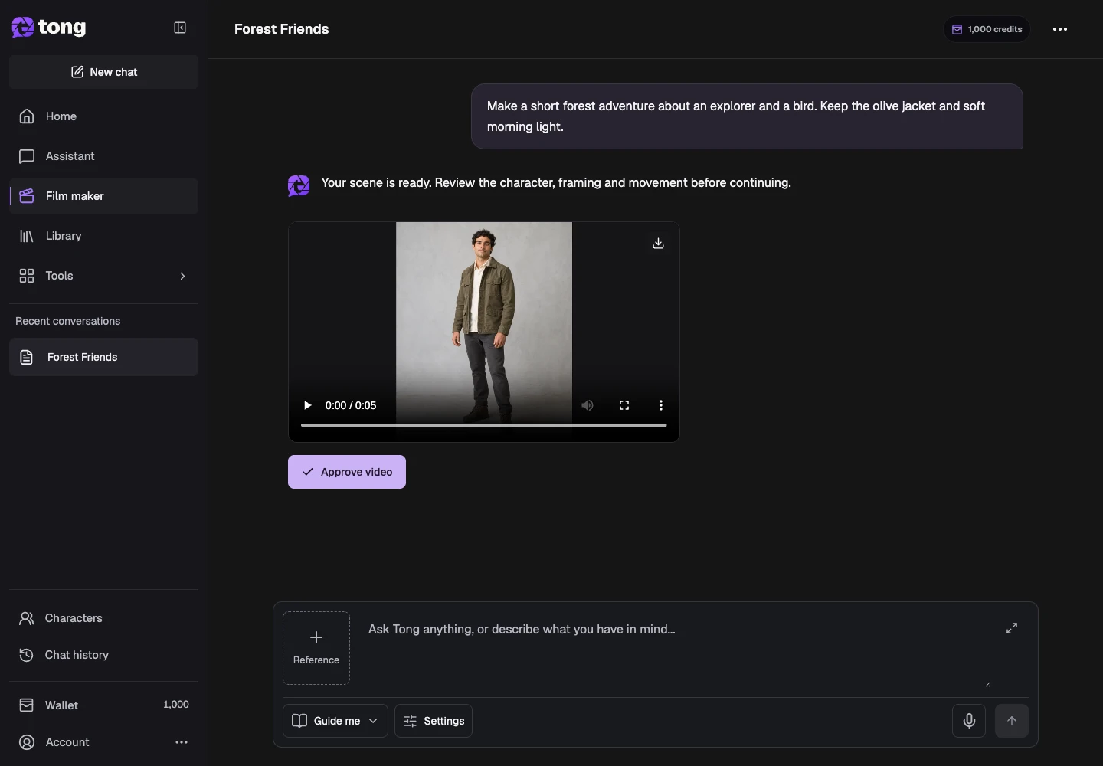The height and width of the screenshot is (766, 1103).
Task: Send the prompt with arrow button
Action: point(1012,721)
